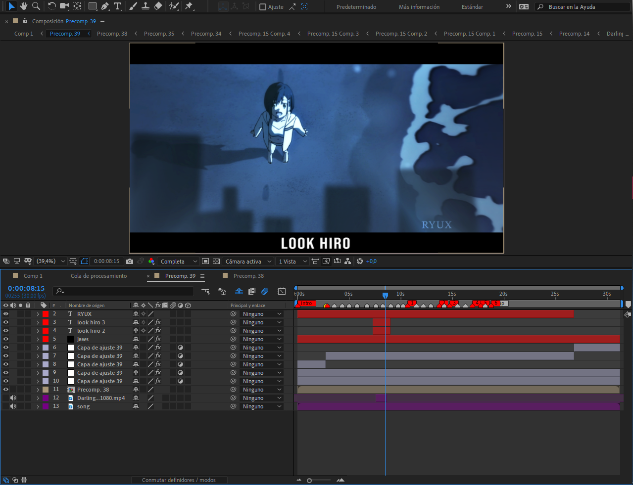Open the Graph Editor in timeline
Viewport: 633px width, 485px height.
[x=282, y=291]
